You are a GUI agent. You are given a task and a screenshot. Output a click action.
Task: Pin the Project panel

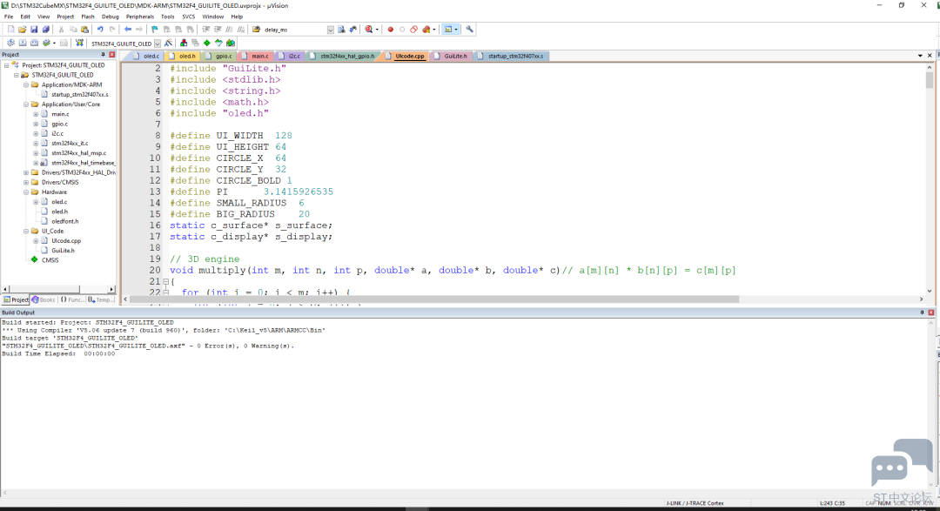click(103, 55)
